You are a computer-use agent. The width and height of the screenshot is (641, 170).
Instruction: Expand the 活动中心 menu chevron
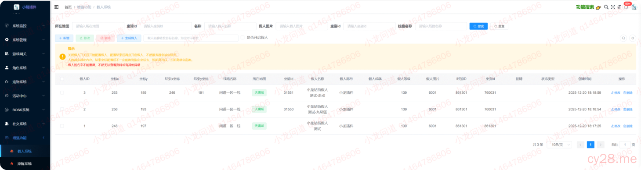43,96
